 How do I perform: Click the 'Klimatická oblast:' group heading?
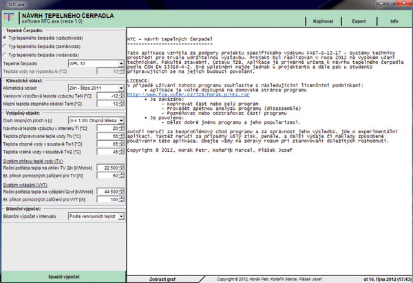coord(24,80)
